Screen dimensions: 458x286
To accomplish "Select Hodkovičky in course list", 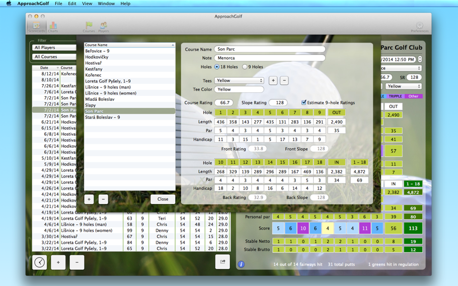I will coord(130,57).
